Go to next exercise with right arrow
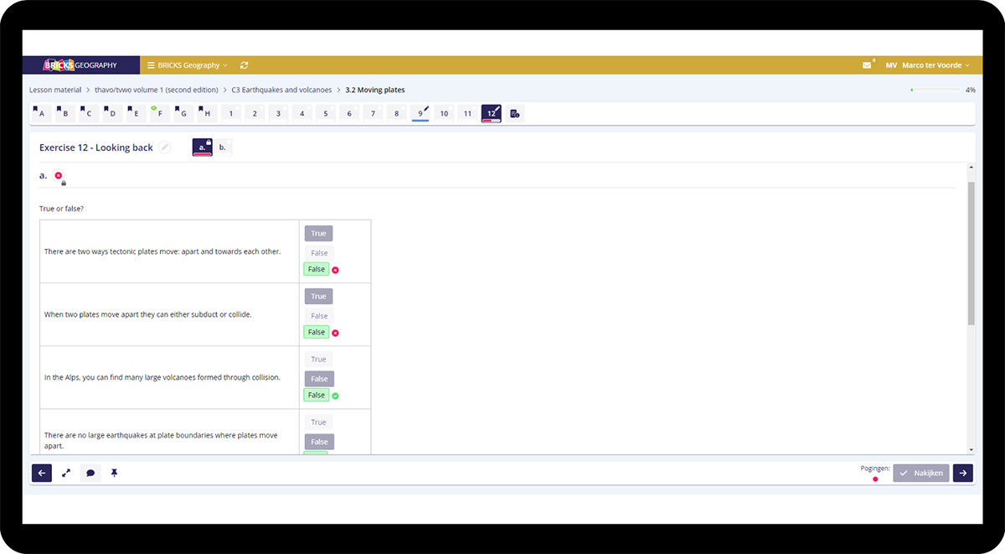Image resolution: width=1005 pixels, height=554 pixels. click(x=962, y=473)
